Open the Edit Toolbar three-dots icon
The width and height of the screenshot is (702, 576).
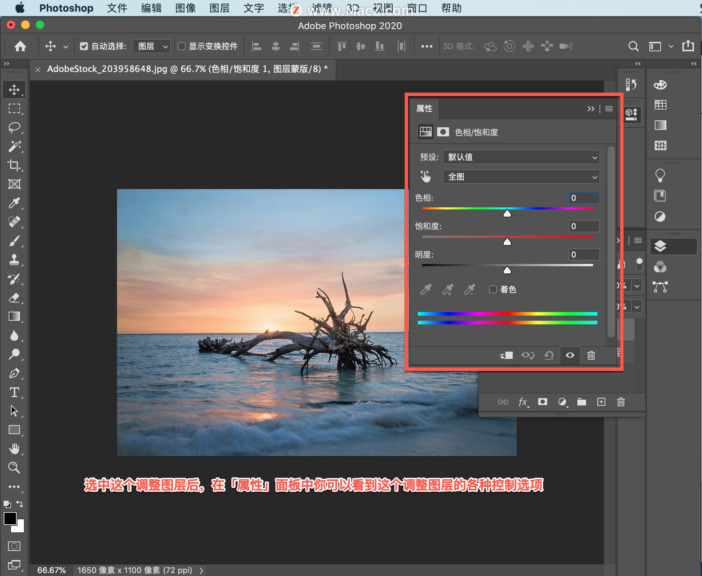14,487
